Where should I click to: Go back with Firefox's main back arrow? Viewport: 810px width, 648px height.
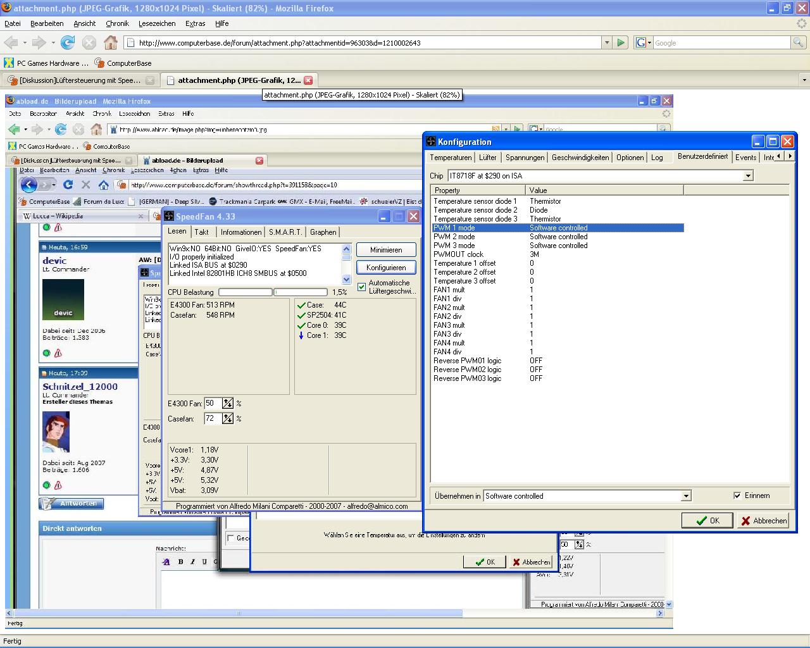[x=11, y=42]
